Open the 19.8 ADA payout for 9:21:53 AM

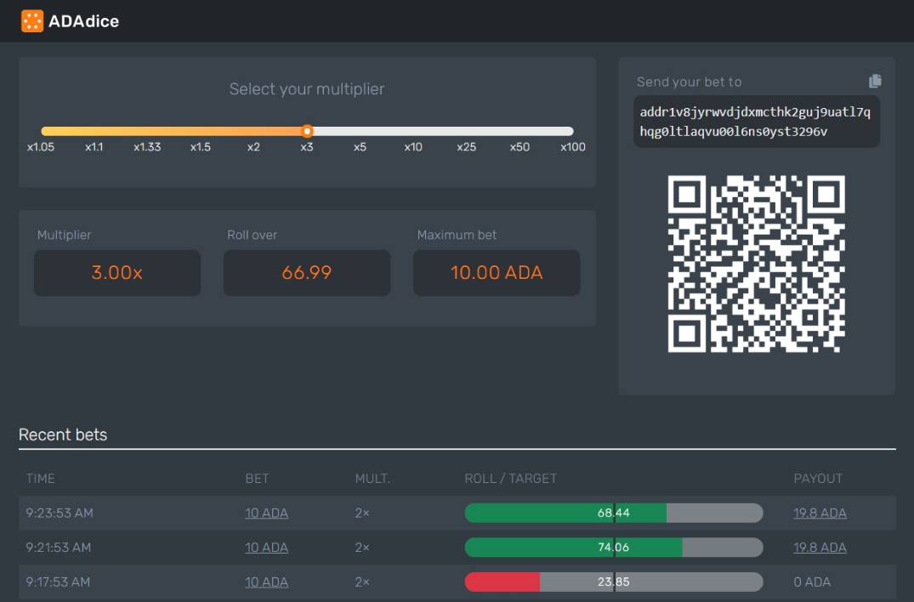pyautogui.click(x=820, y=548)
